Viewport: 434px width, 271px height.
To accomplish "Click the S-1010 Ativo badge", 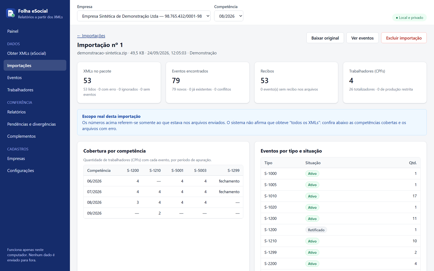I will (x=312, y=196).
